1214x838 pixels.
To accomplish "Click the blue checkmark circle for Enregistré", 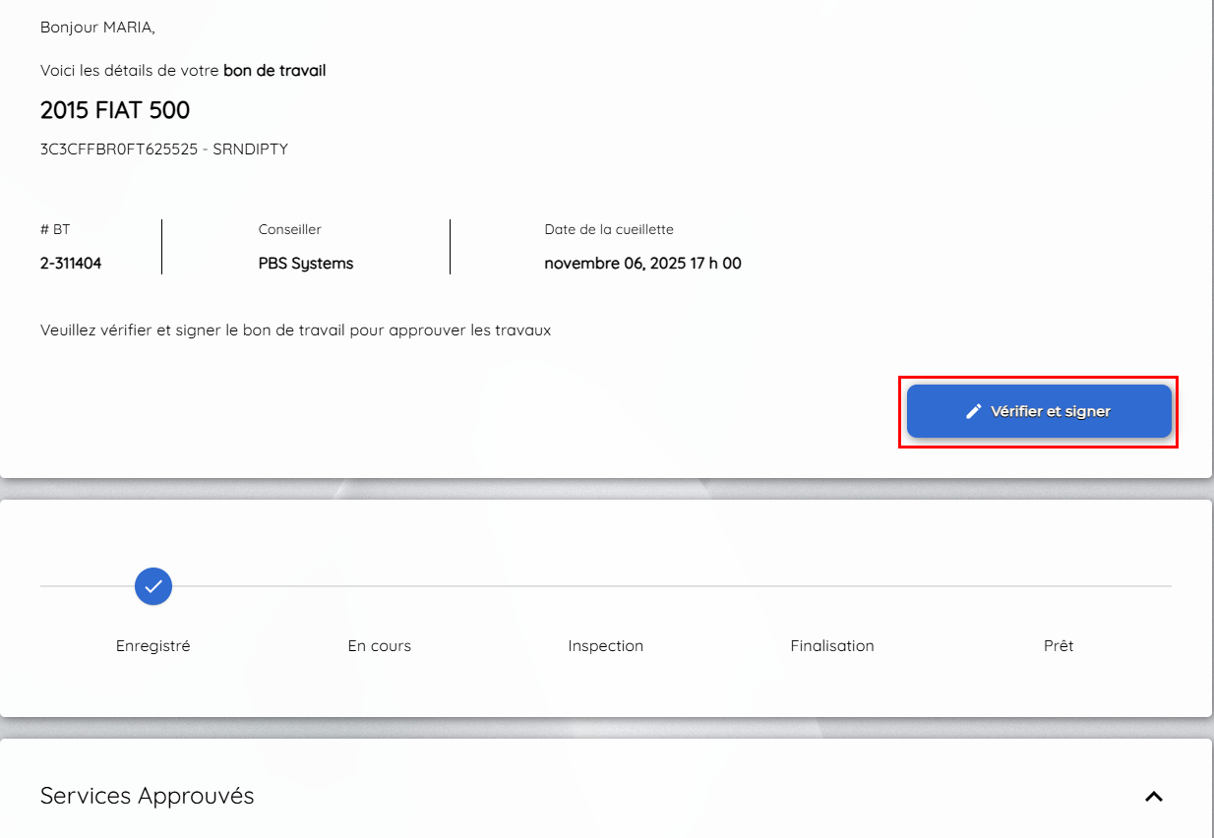I will tap(153, 586).
